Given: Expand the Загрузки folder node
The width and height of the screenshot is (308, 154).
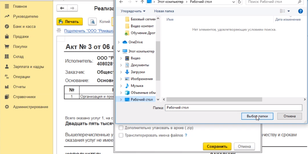Looking at the screenshot, I should (x=121, y=72).
